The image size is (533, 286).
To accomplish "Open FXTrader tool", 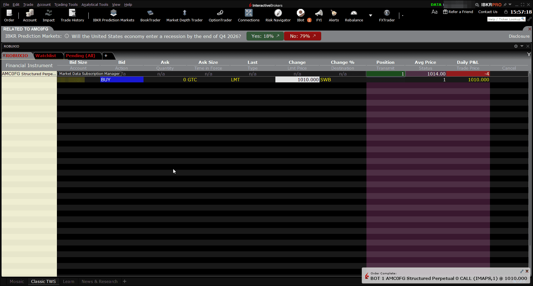I will tap(387, 16).
